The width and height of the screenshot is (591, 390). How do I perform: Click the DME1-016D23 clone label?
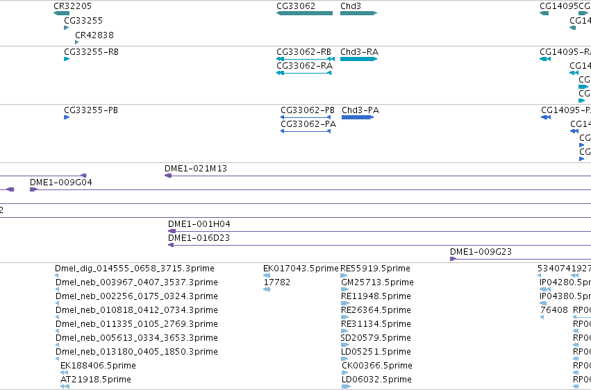(199, 238)
